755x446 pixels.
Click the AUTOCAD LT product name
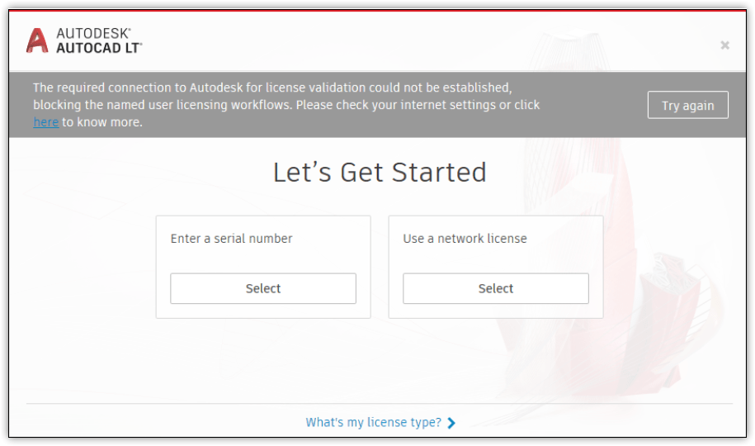click(x=99, y=48)
